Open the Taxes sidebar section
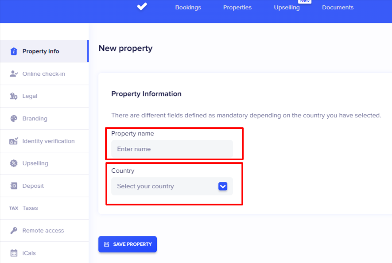Image resolution: width=392 pixels, height=263 pixels. tap(30, 208)
